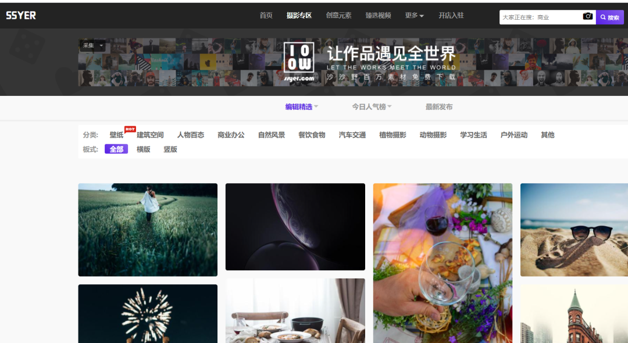628x343 pixels.
Task: Switch to the 最新发布 tab
Action: (x=439, y=107)
